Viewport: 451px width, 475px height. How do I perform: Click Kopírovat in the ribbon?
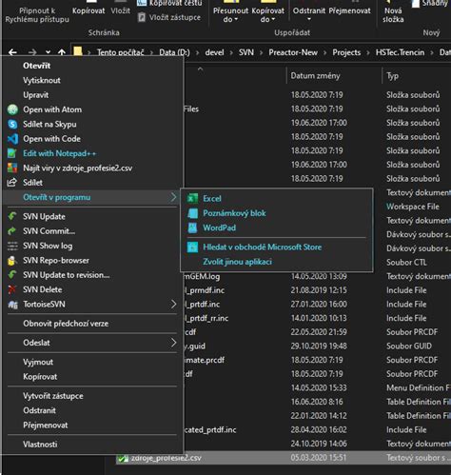(x=88, y=10)
